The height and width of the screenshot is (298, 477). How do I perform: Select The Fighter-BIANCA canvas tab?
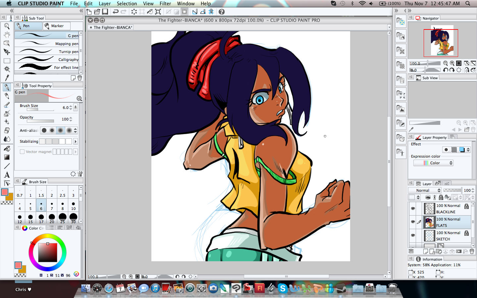111,27
